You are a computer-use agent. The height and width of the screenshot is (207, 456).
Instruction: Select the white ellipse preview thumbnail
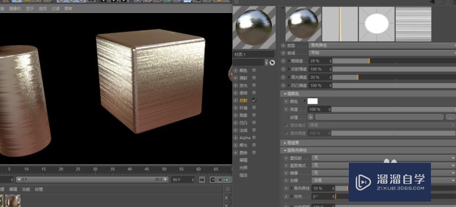376,24
